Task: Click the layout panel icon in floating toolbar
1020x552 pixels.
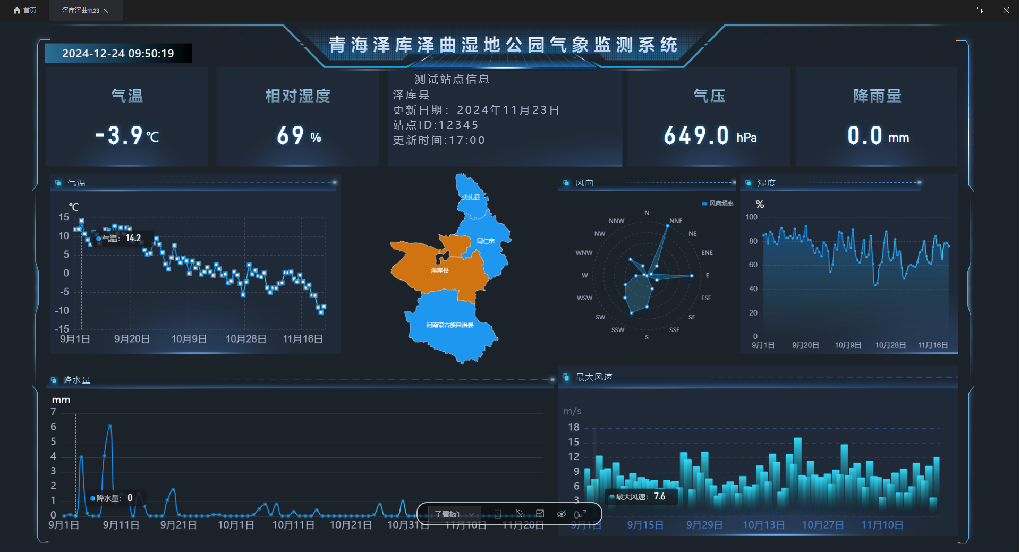Action: (540, 514)
